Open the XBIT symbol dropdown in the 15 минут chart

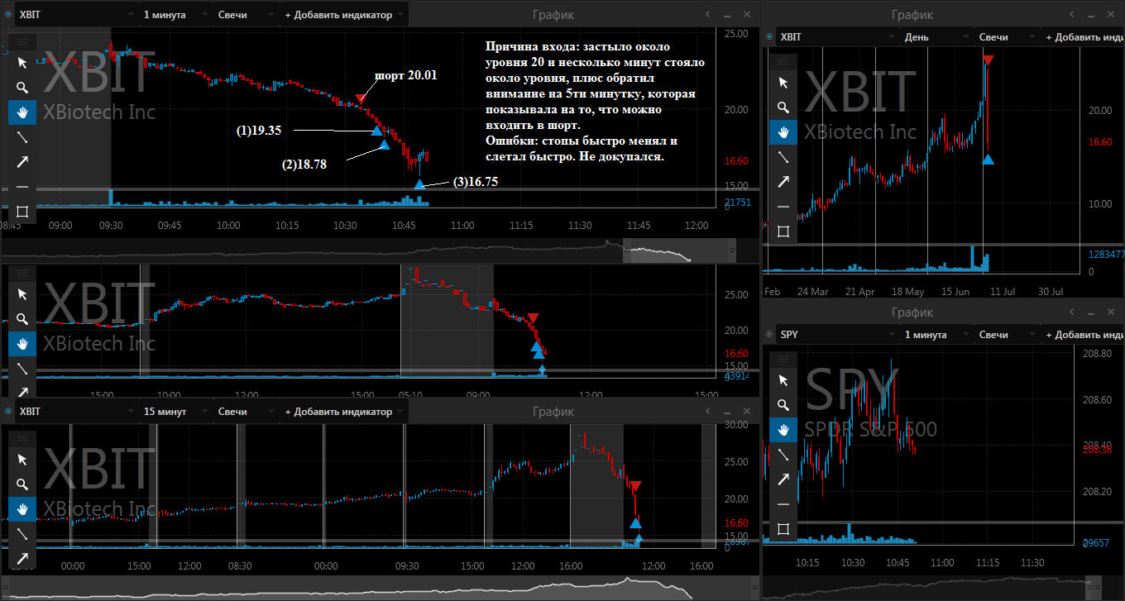click(76, 411)
